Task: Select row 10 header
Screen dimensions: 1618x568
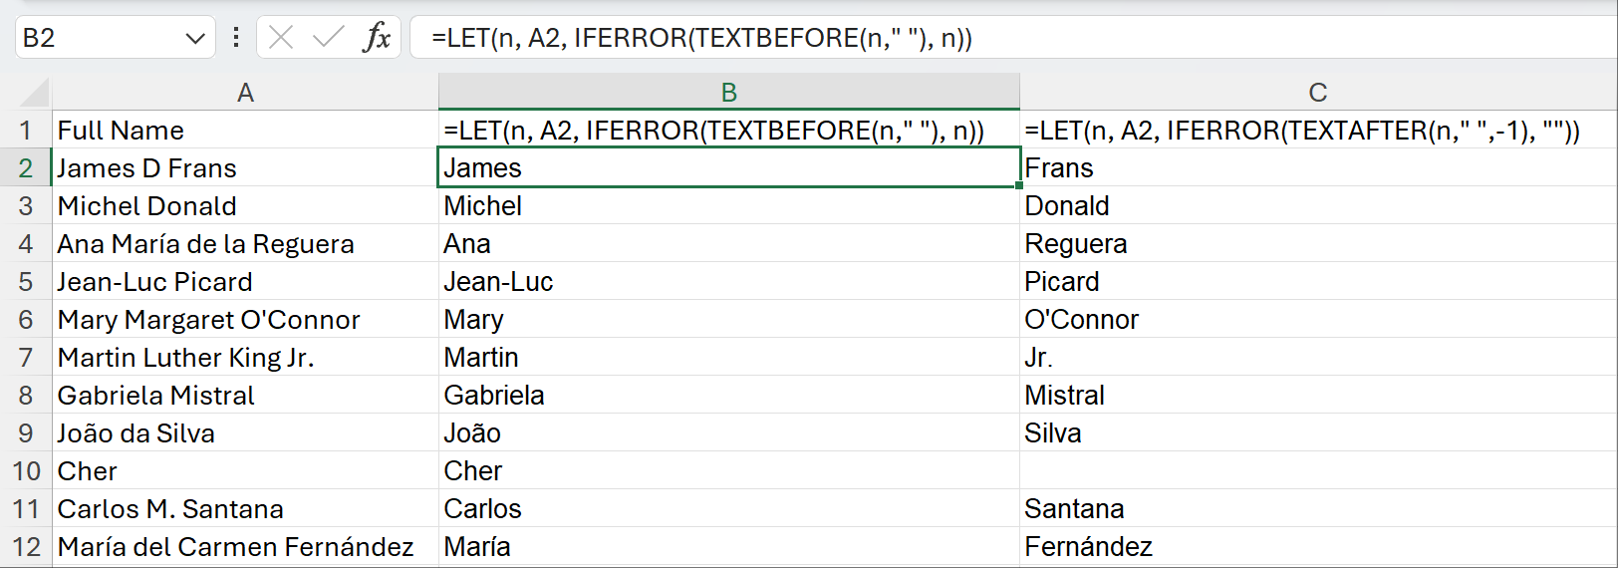Action: click(x=26, y=470)
